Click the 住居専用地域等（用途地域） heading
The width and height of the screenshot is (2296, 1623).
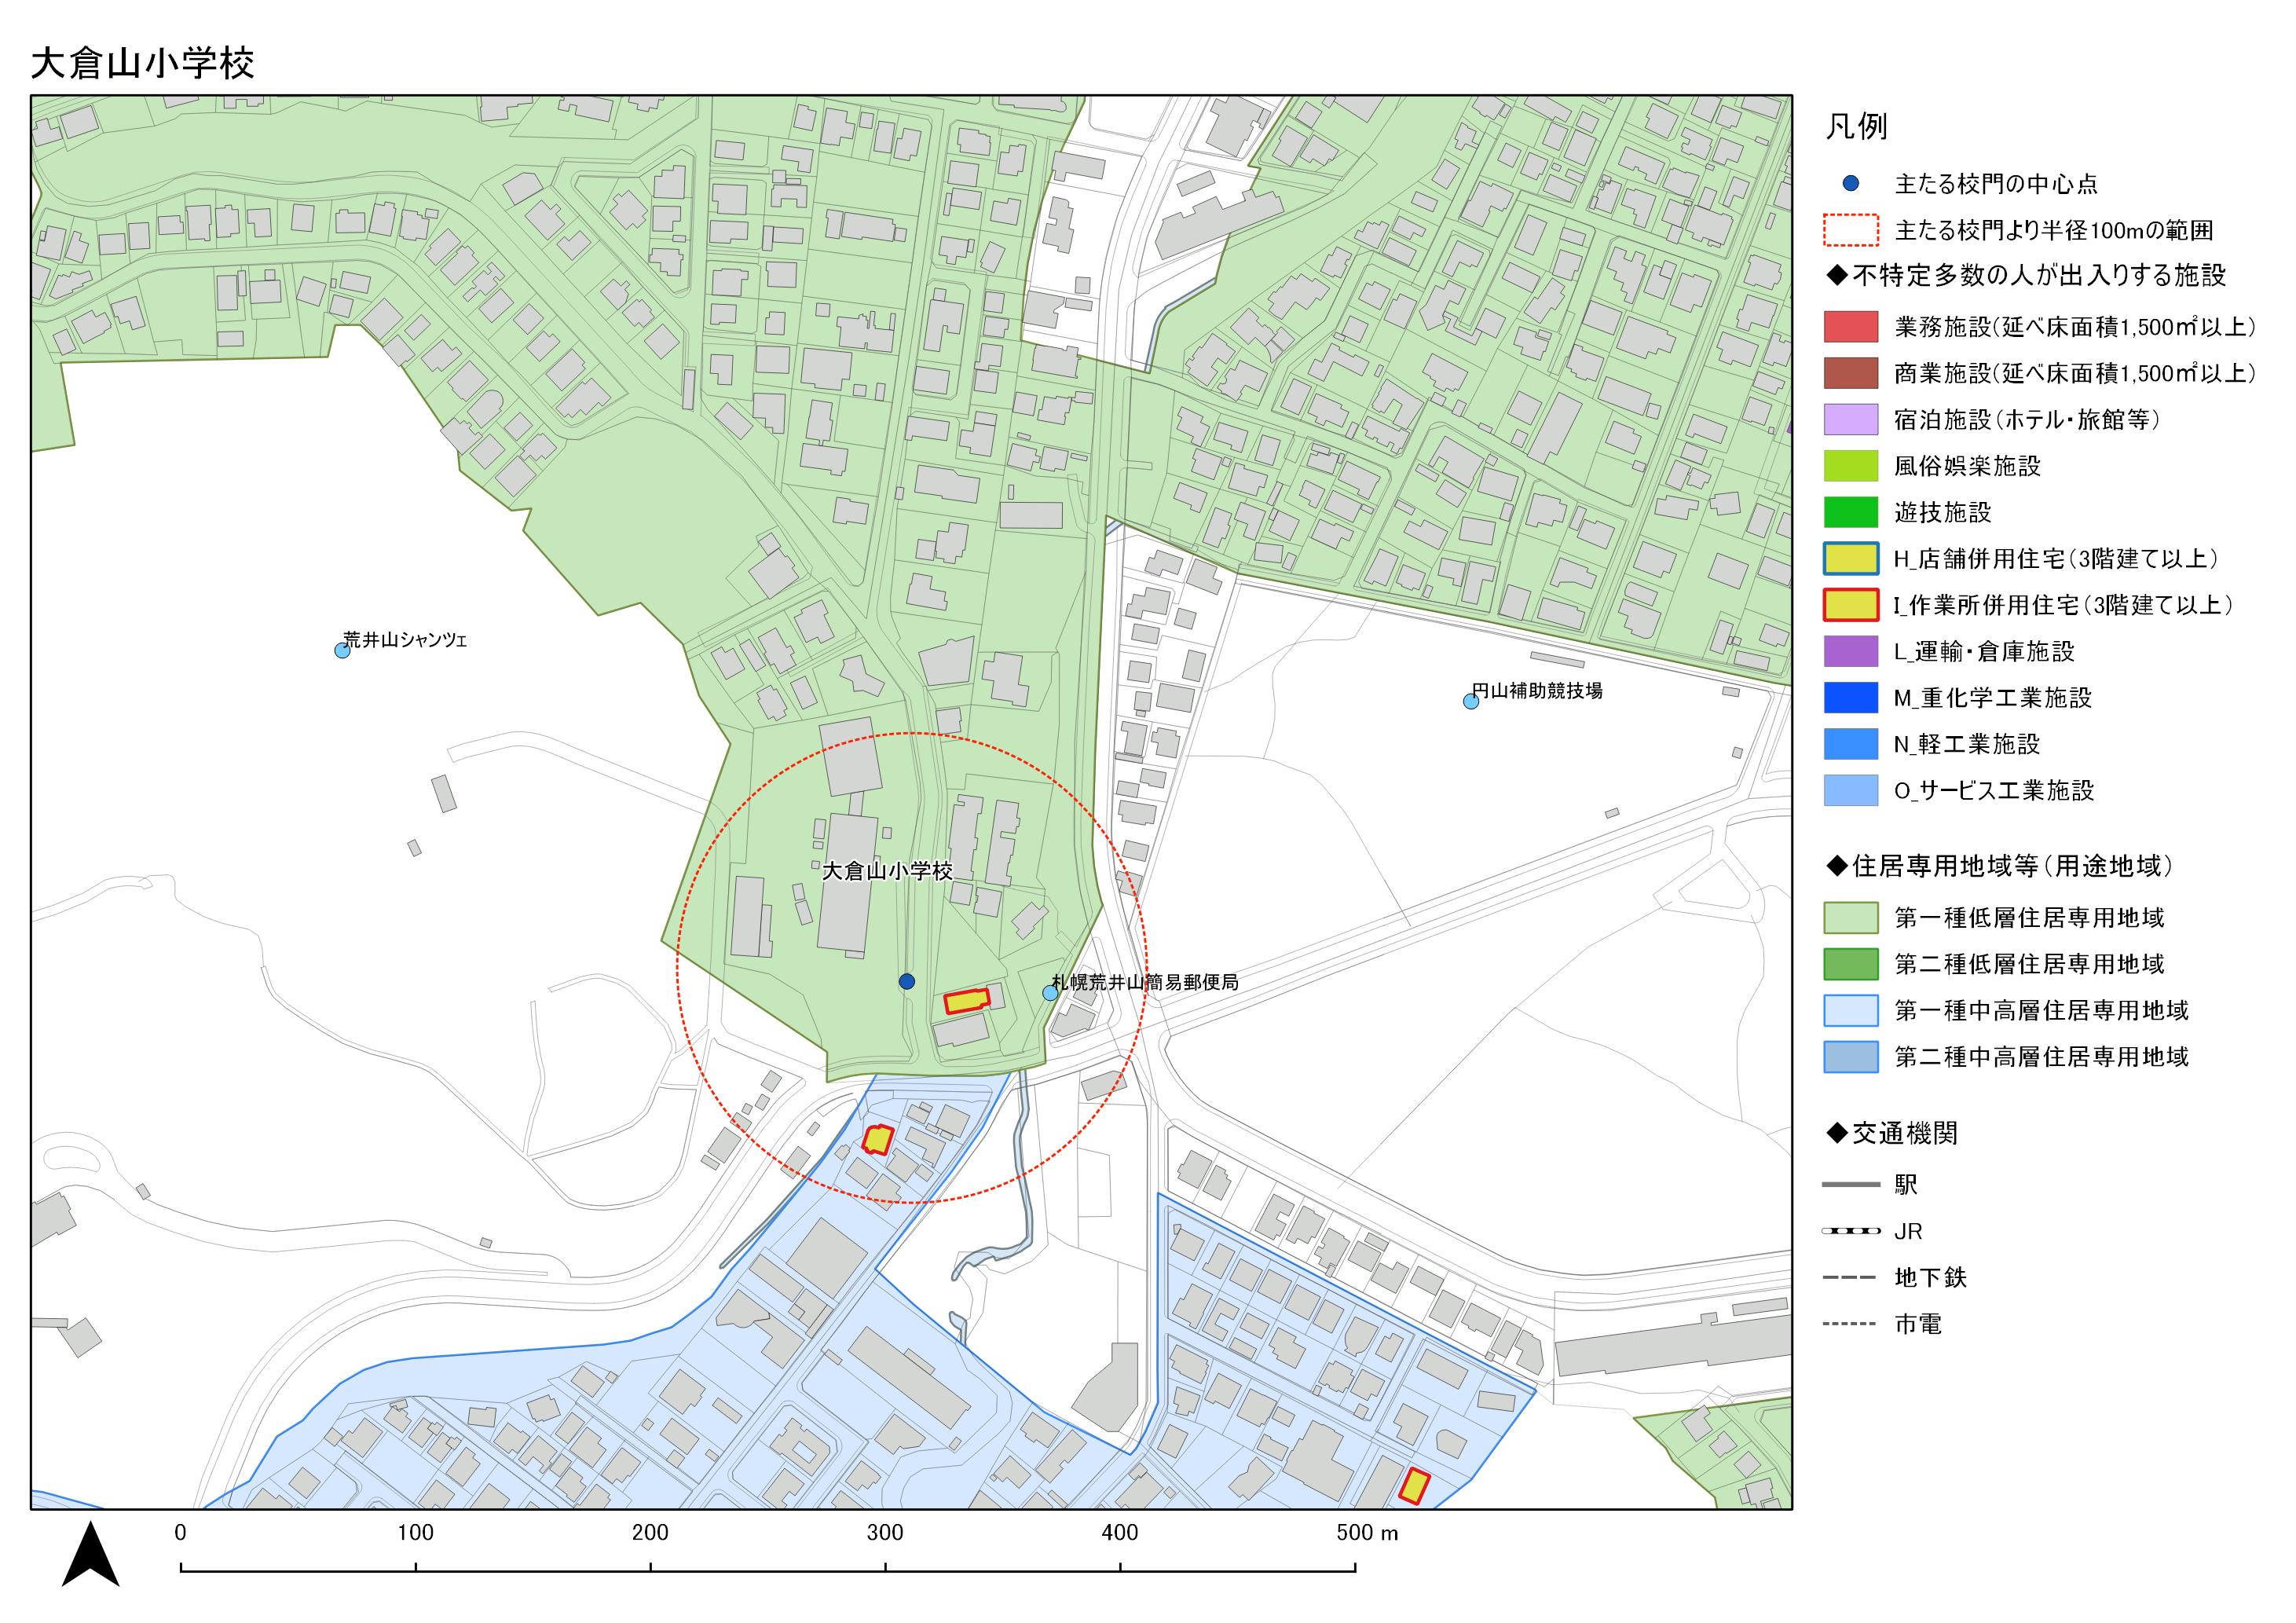pos(2000,866)
